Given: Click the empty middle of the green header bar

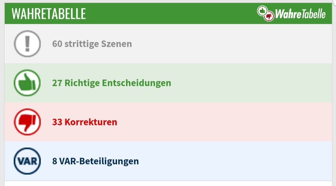Looking at the screenshot, I should 171,14.
